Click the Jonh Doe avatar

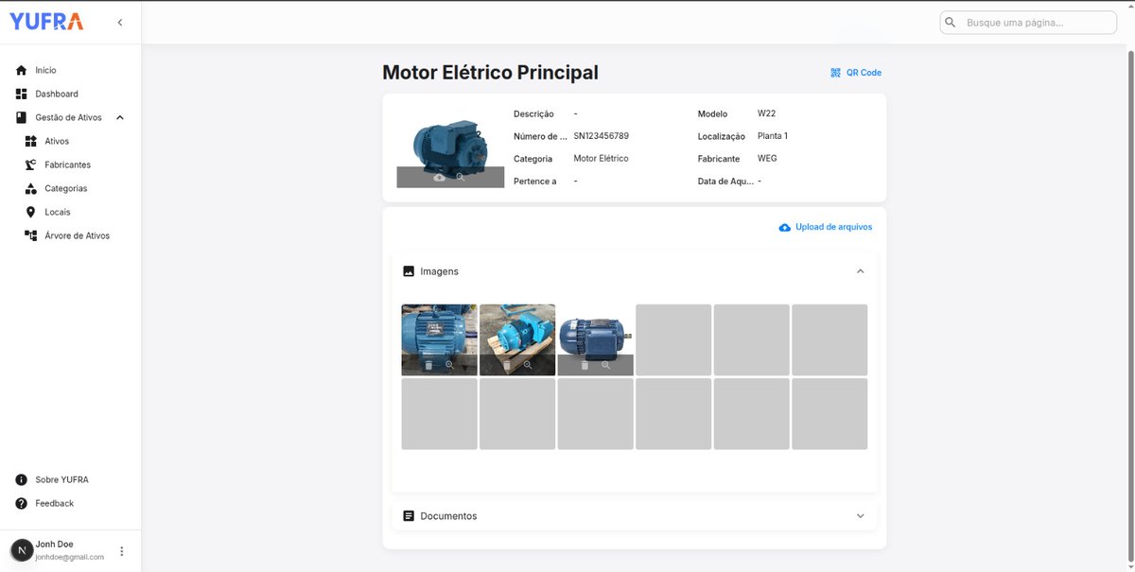21,550
